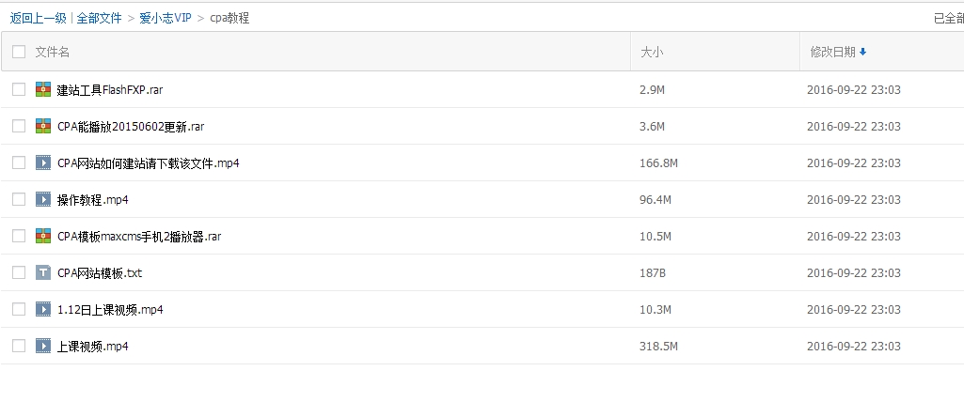964x402 pixels.
Task: Click the video icon beside 上课视频.mp4
Action: [43, 346]
